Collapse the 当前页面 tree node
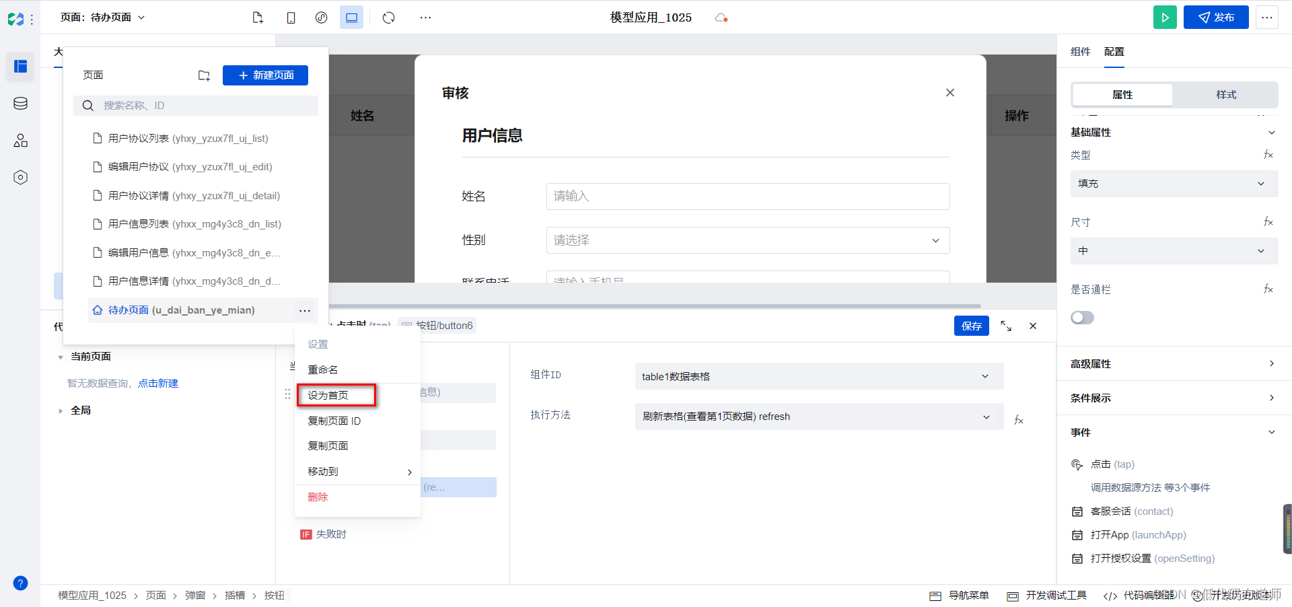 61,357
